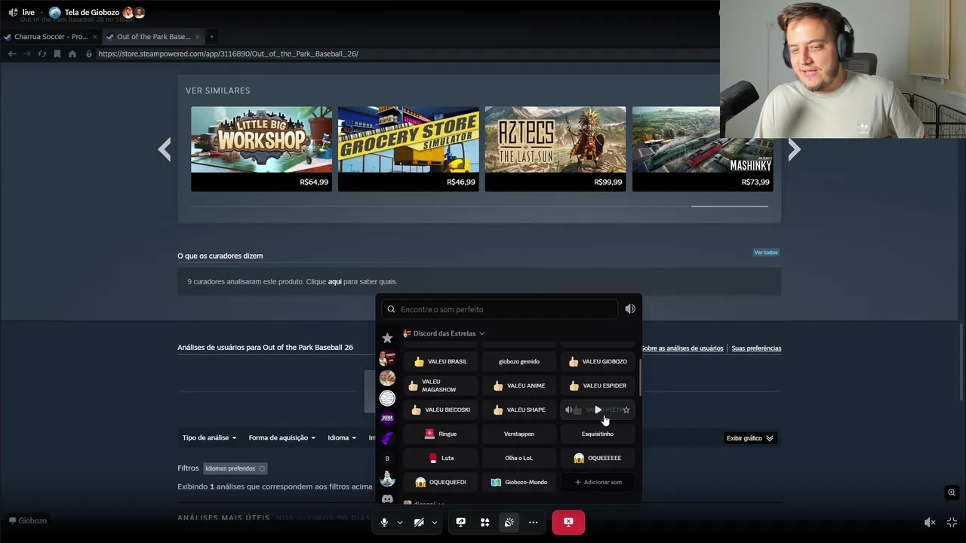966x543 pixels.
Task: Open microphone options arrow next to mic
Action: pos(400,522)
